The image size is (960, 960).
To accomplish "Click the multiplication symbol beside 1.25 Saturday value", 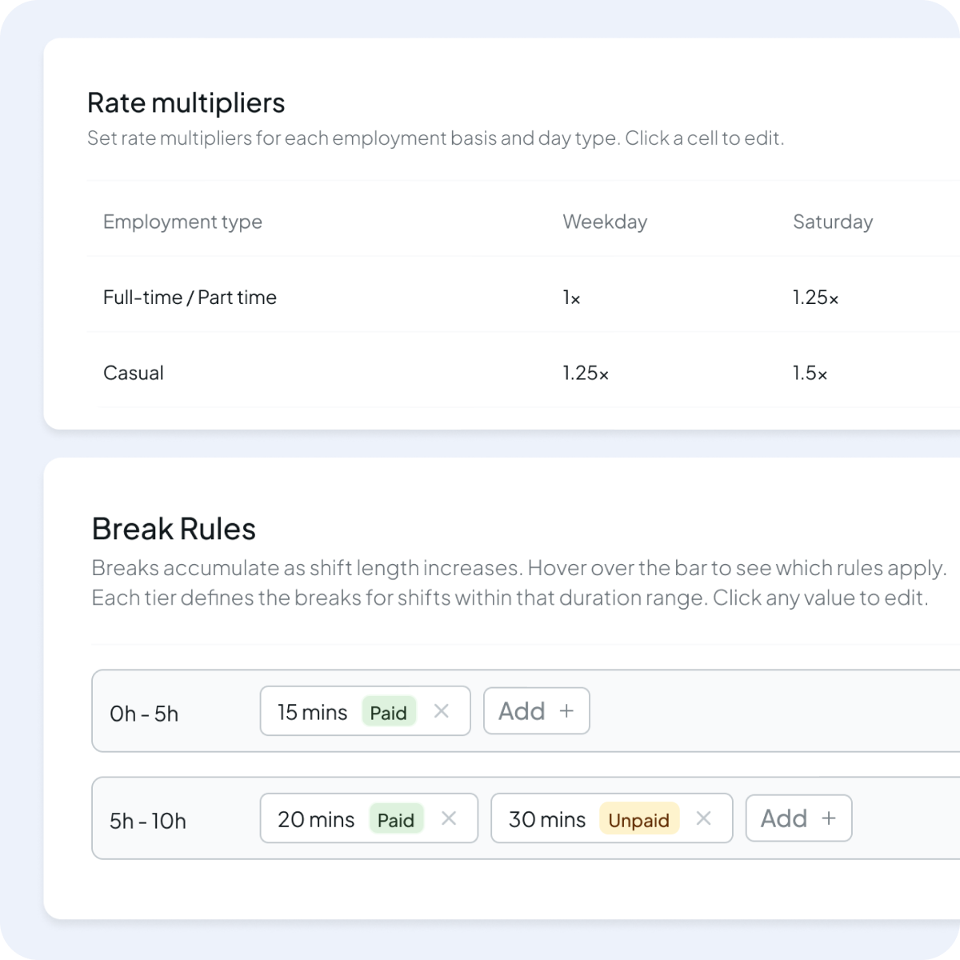I will pyautogui.click(x=835, y=298).
